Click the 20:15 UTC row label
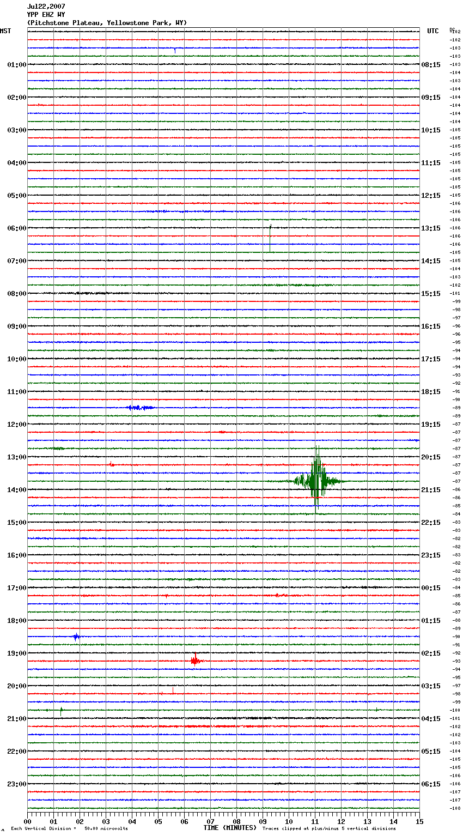The height and width of the screenshot is (836, 463). pos(431,457)
